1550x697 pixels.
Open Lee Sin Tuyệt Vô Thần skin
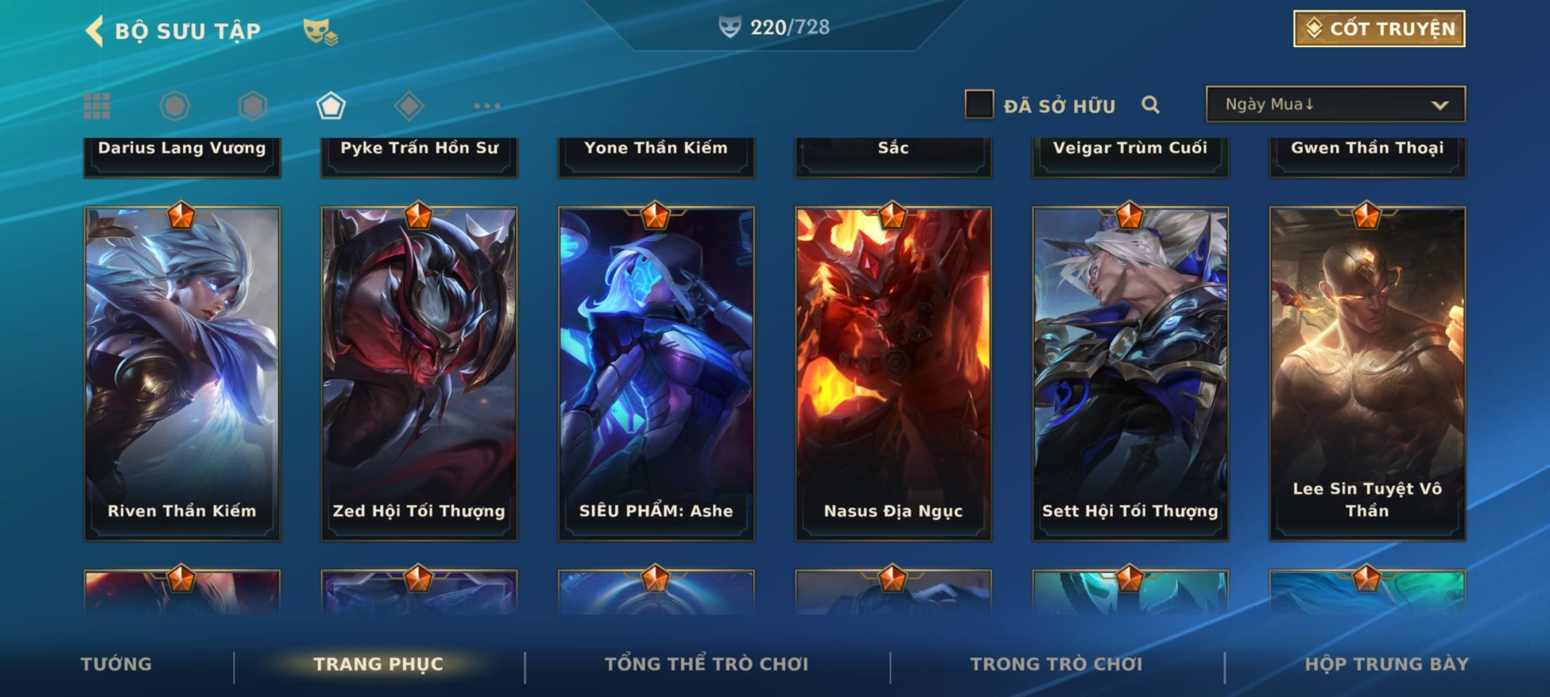coord(1367,374)
